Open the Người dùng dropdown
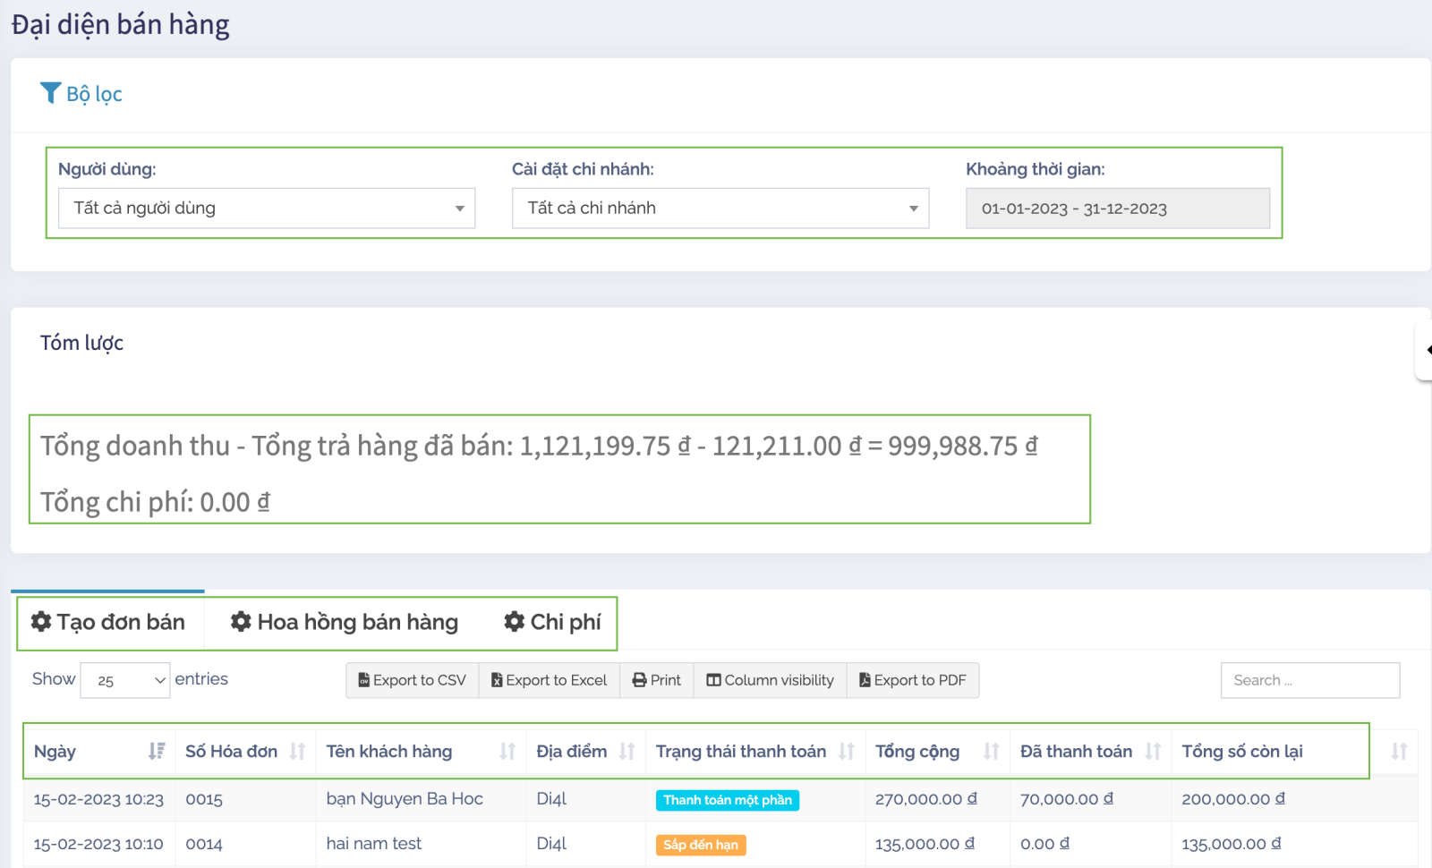Screen dimensions: 1432x868 (x=266, y=208)
